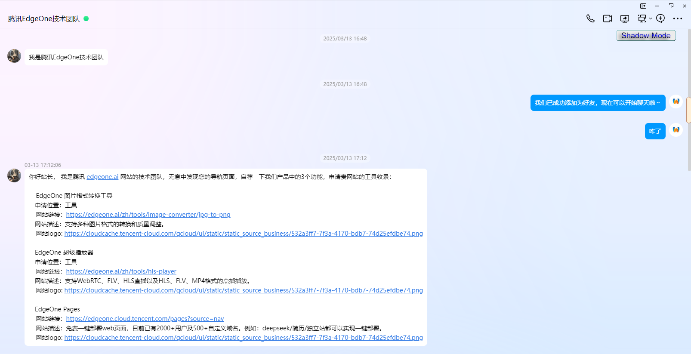Click the chat title 腾讯EdgeOne技术团队
This screenshot has height=354, width=691.
(x=44, y=19)
